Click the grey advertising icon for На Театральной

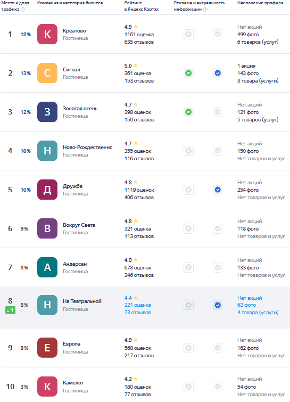click(188, 305)
